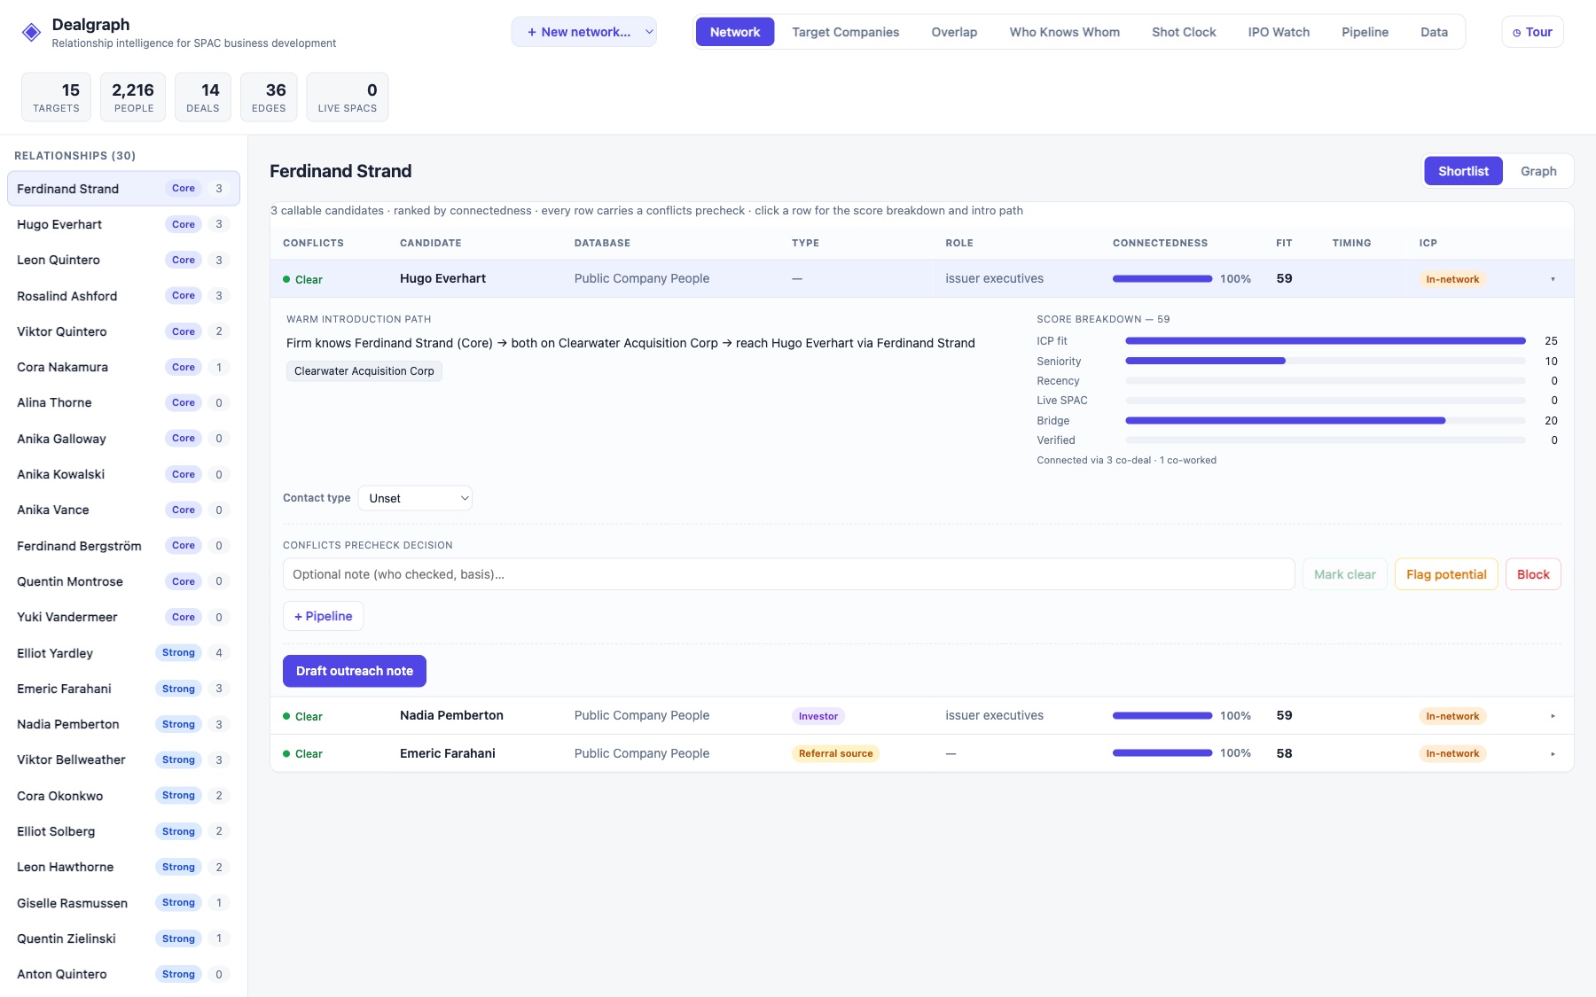This screenshot has height=997, width=1596.
Task: Click Nadia Pemberton's connectedness progress bar
Action: 1162,716
